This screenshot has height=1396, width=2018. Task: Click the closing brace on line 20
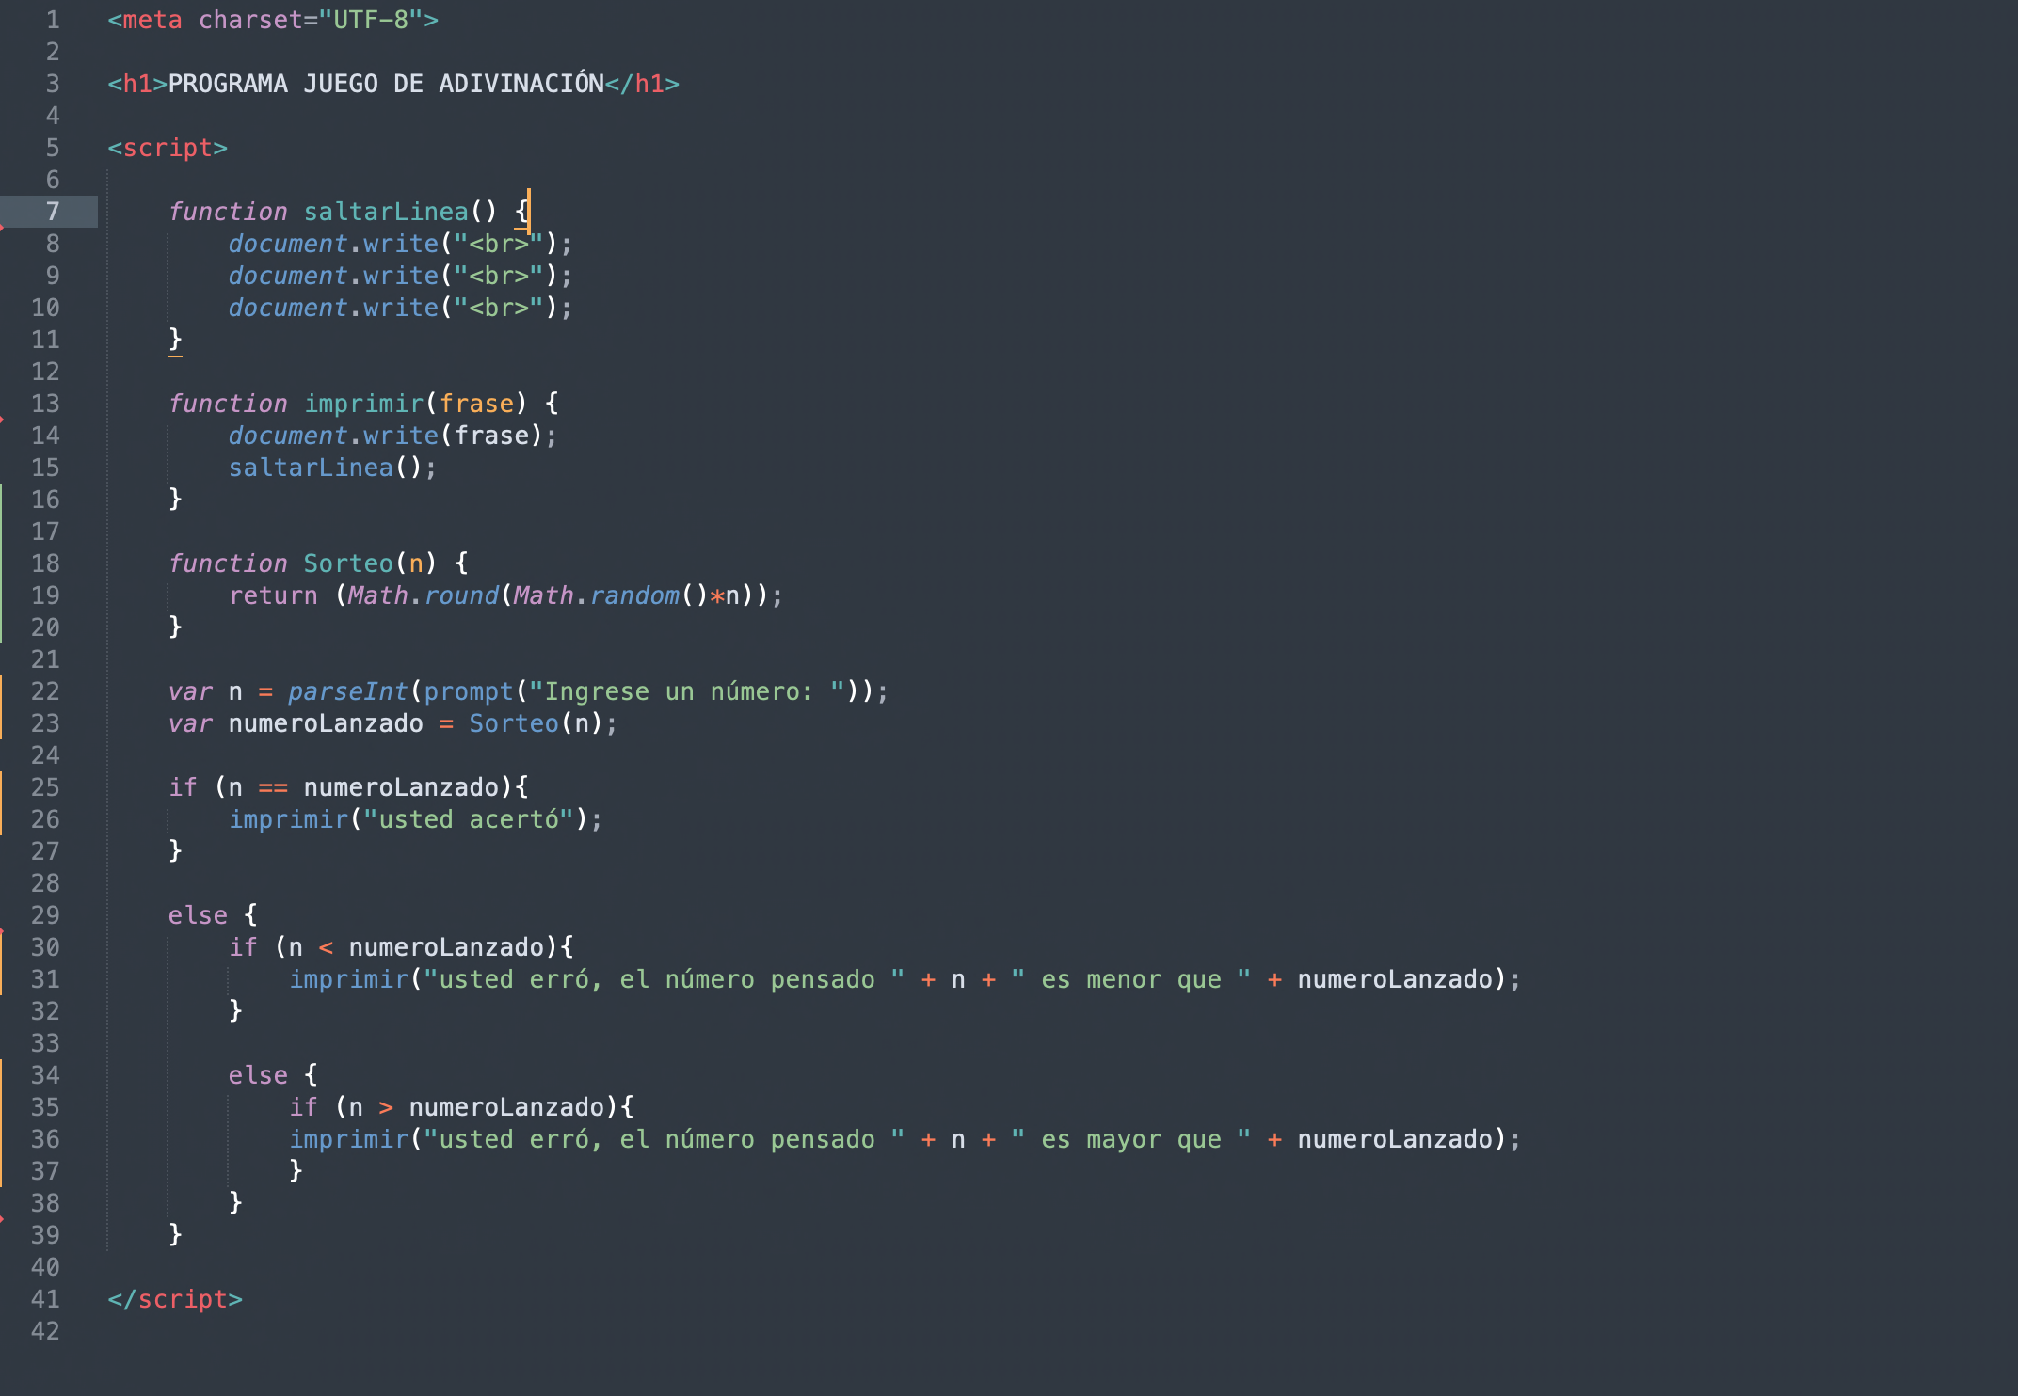point(175,627)
